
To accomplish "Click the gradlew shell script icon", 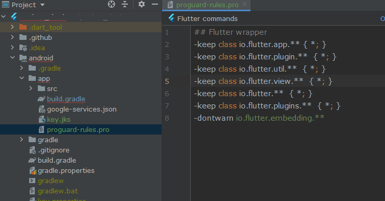I will pyautogui.click(x=32, y=181).
